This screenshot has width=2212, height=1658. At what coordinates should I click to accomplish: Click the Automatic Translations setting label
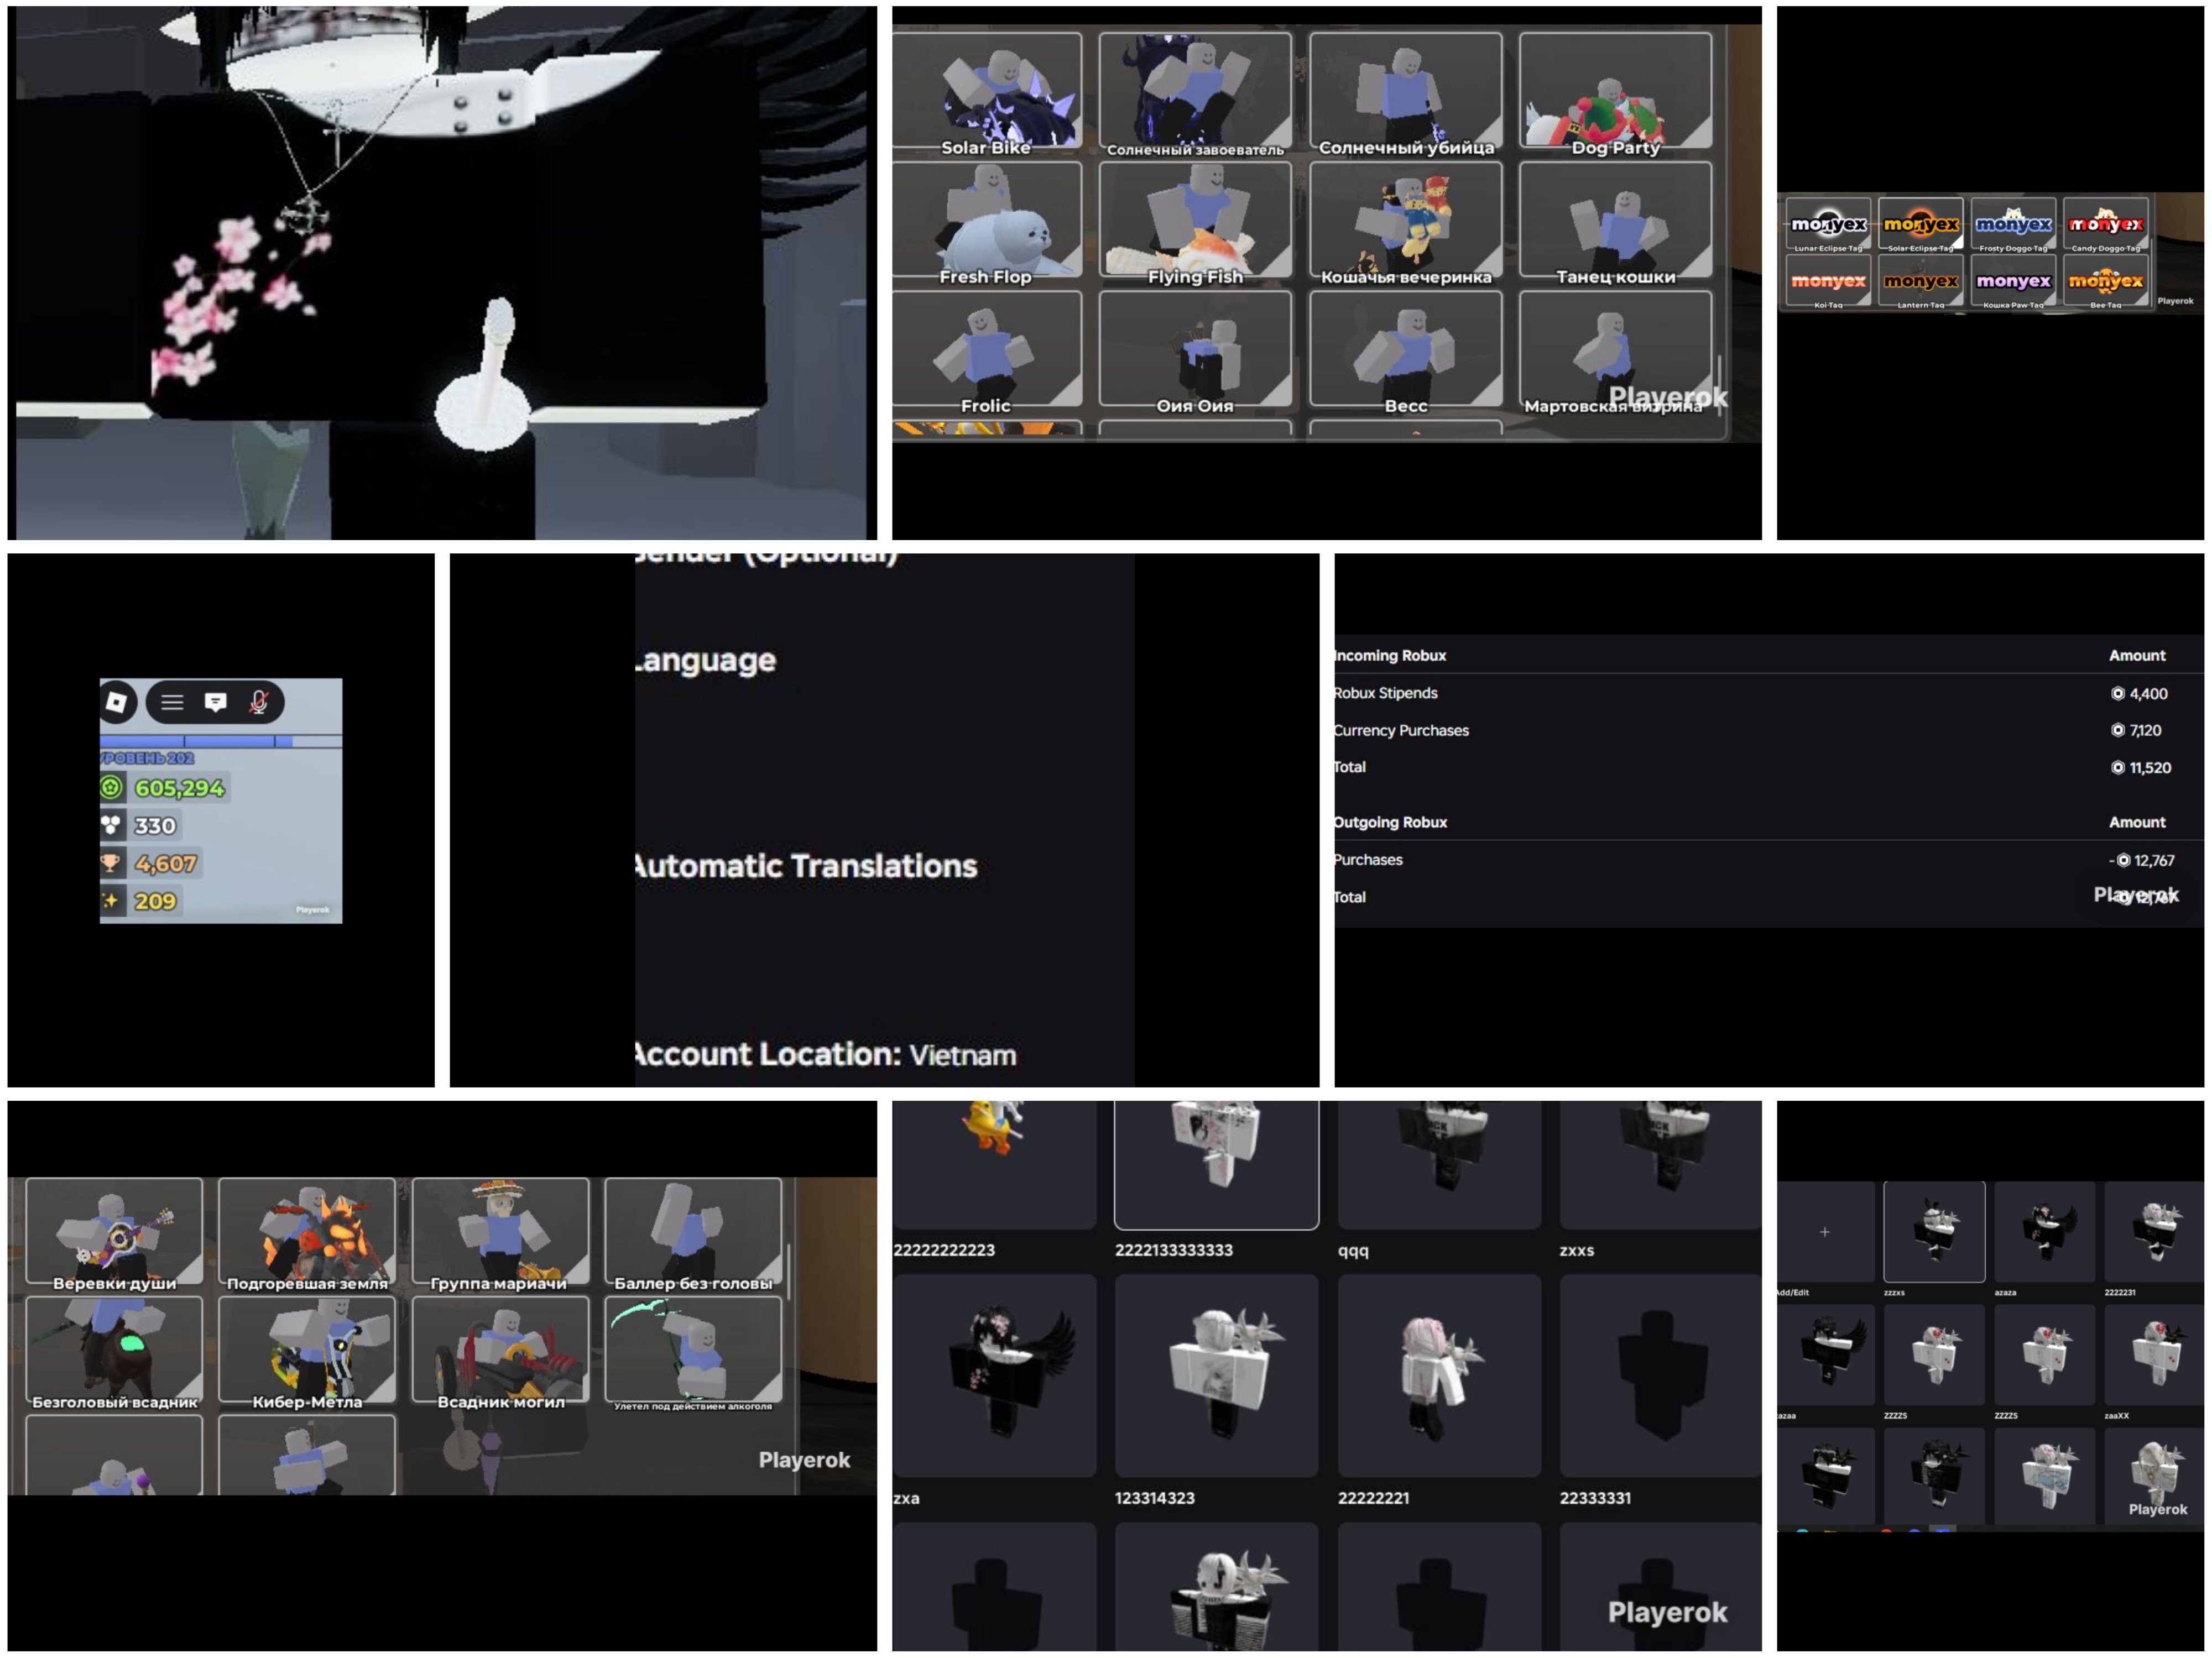point(806,866)
